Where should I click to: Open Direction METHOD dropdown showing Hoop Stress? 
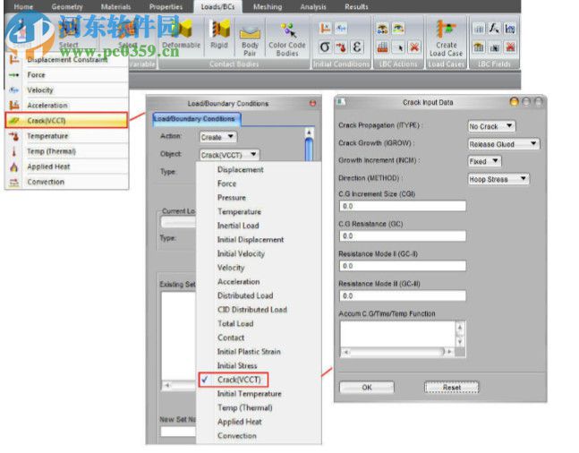(498, 179)
